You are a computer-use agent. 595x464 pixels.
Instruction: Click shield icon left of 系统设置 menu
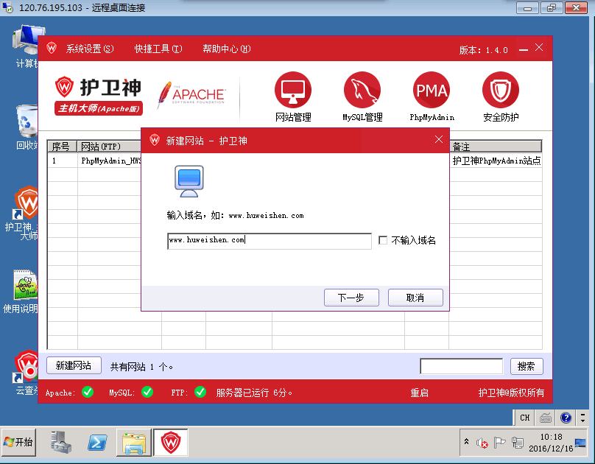pyautogui.click(x=52, y=48)
